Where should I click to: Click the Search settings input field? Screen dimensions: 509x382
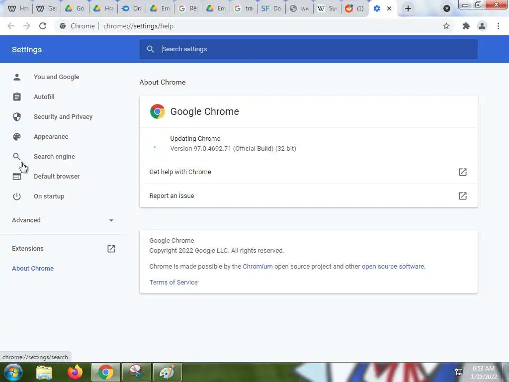pos(308,49)
